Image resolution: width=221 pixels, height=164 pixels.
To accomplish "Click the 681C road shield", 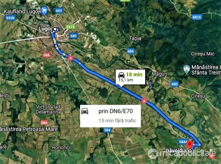I will (197, 17).
